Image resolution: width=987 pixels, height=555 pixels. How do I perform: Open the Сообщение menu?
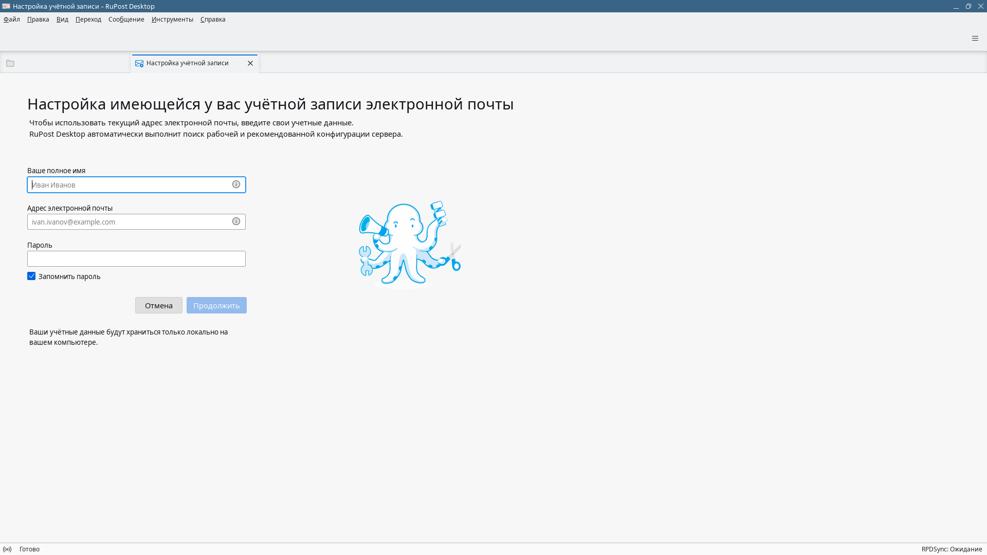(x=126, y=20)
